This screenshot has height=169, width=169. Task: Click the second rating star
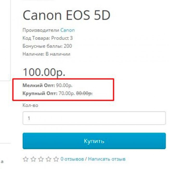tap(33, 159)
